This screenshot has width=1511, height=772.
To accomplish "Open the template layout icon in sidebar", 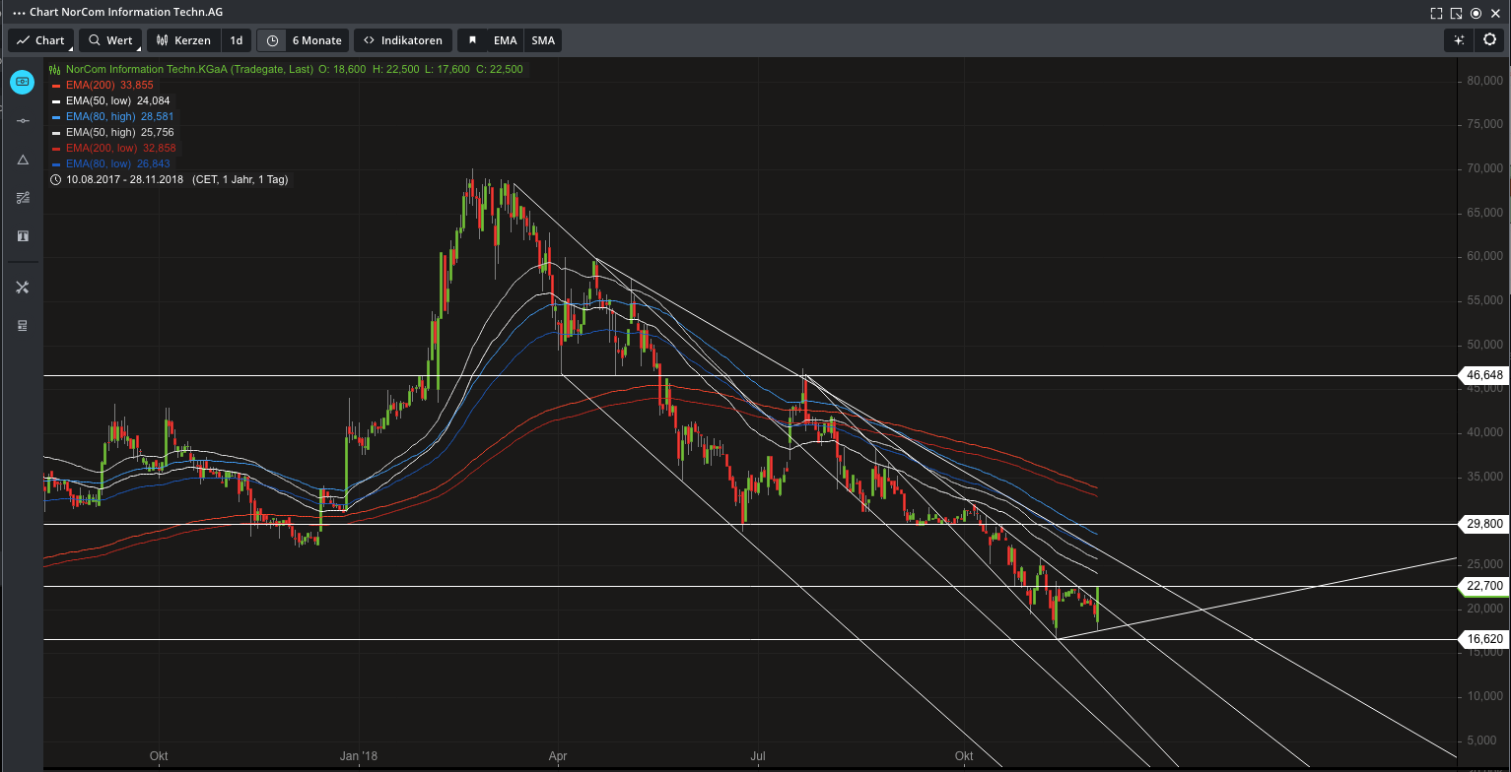I will (23, 326).
